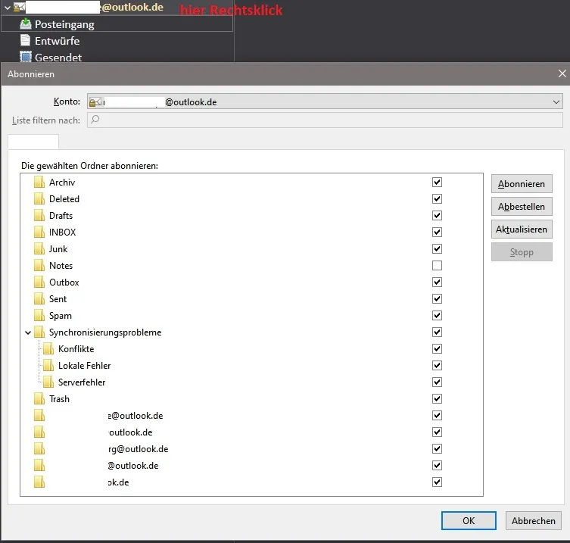Click the Notes folder icon
This screenshot has height=543, width=570.
click(39, 266)
